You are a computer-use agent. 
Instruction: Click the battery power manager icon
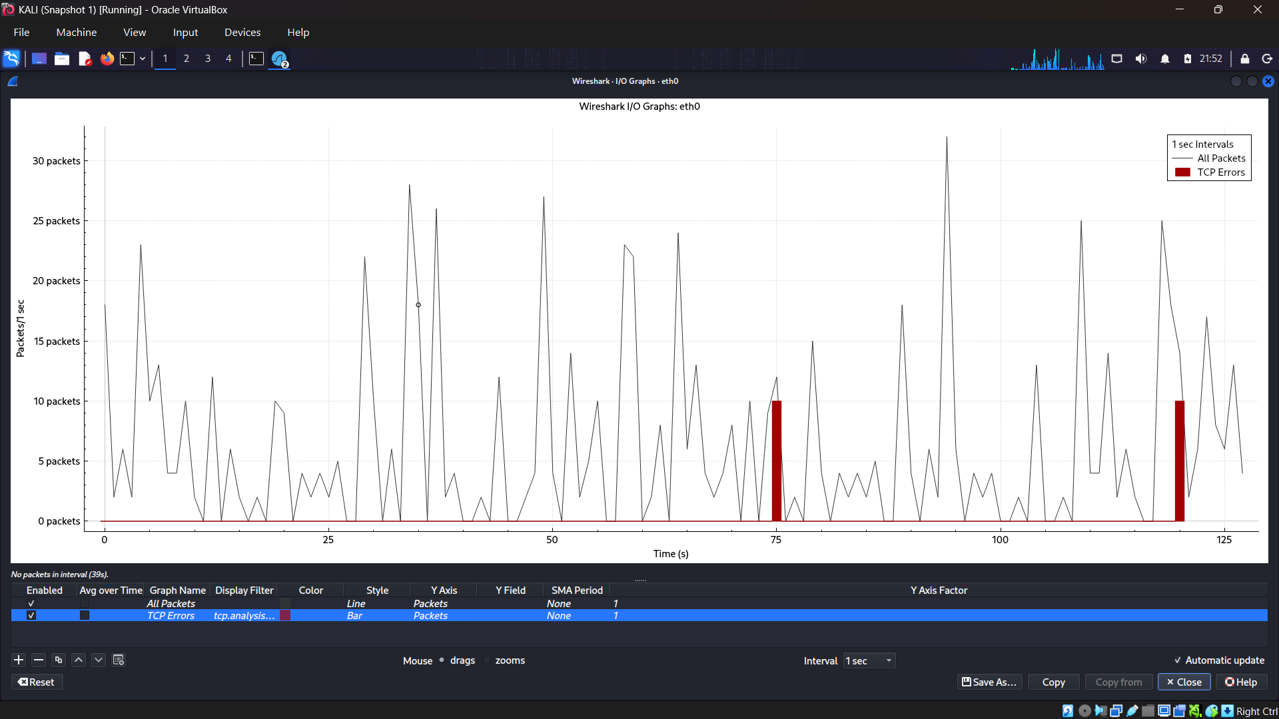coord(1188,59)
